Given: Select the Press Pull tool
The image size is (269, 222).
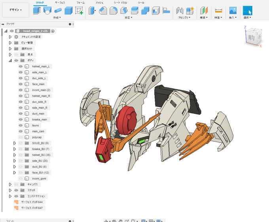Looking at the screenshot, I should pos(92,10).
